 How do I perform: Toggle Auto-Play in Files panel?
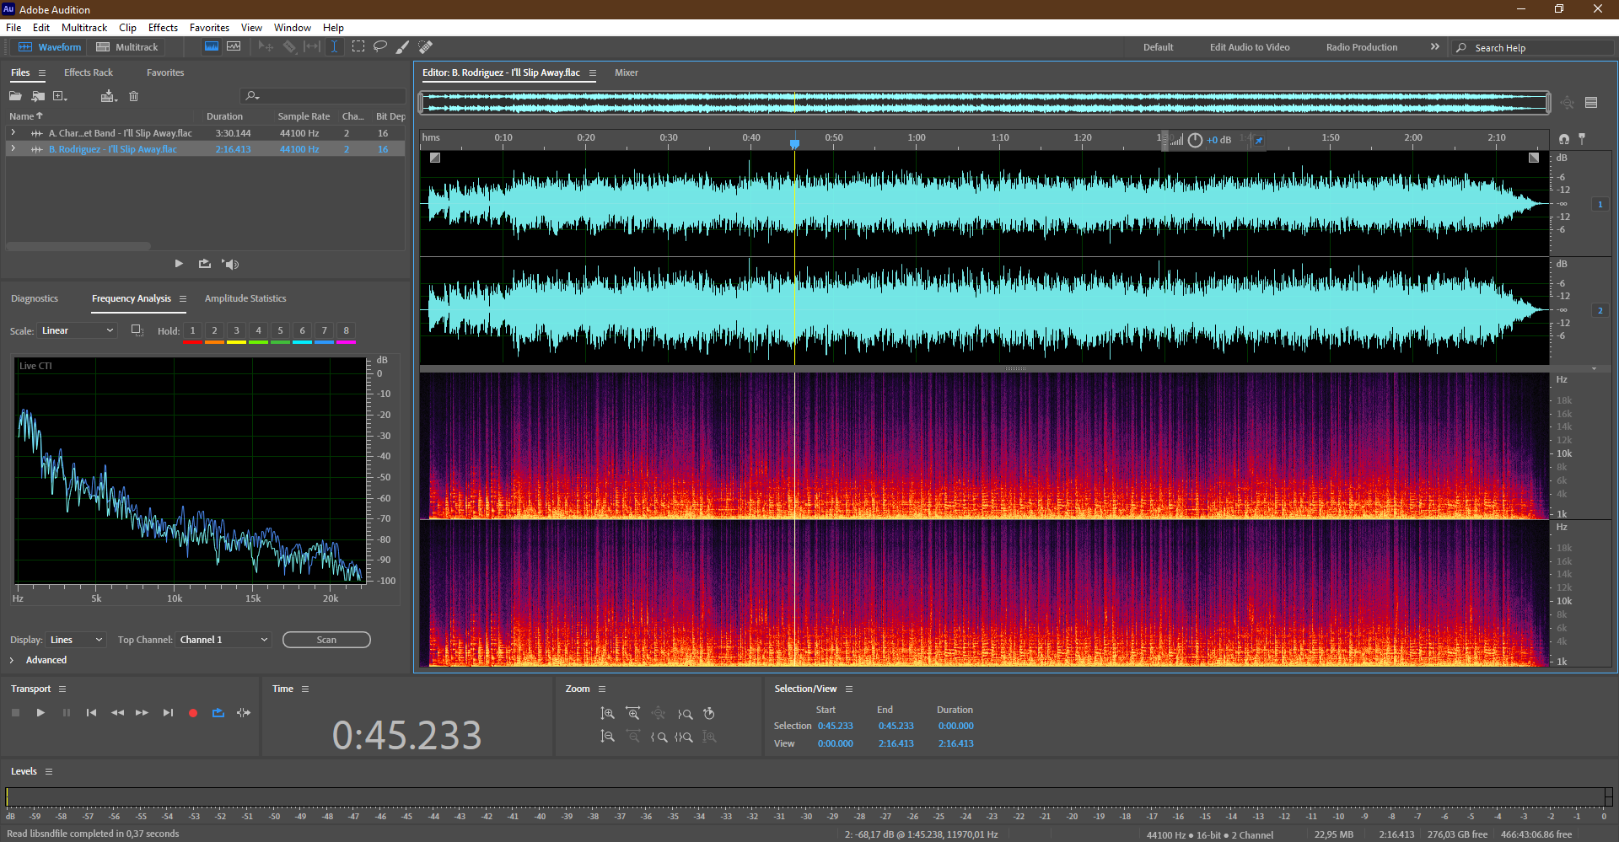(230, 264)
